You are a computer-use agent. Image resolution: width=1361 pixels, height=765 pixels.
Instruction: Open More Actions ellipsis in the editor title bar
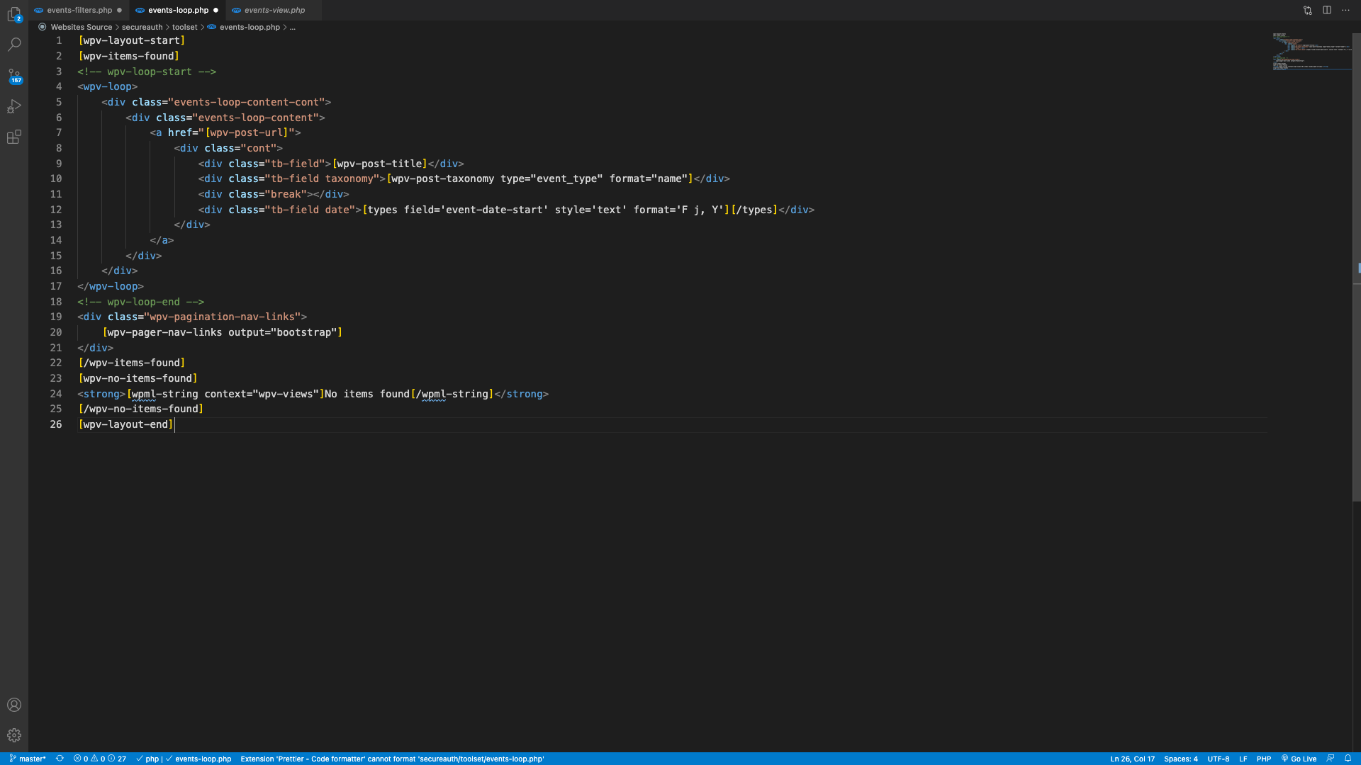(x=1345, y=10)
